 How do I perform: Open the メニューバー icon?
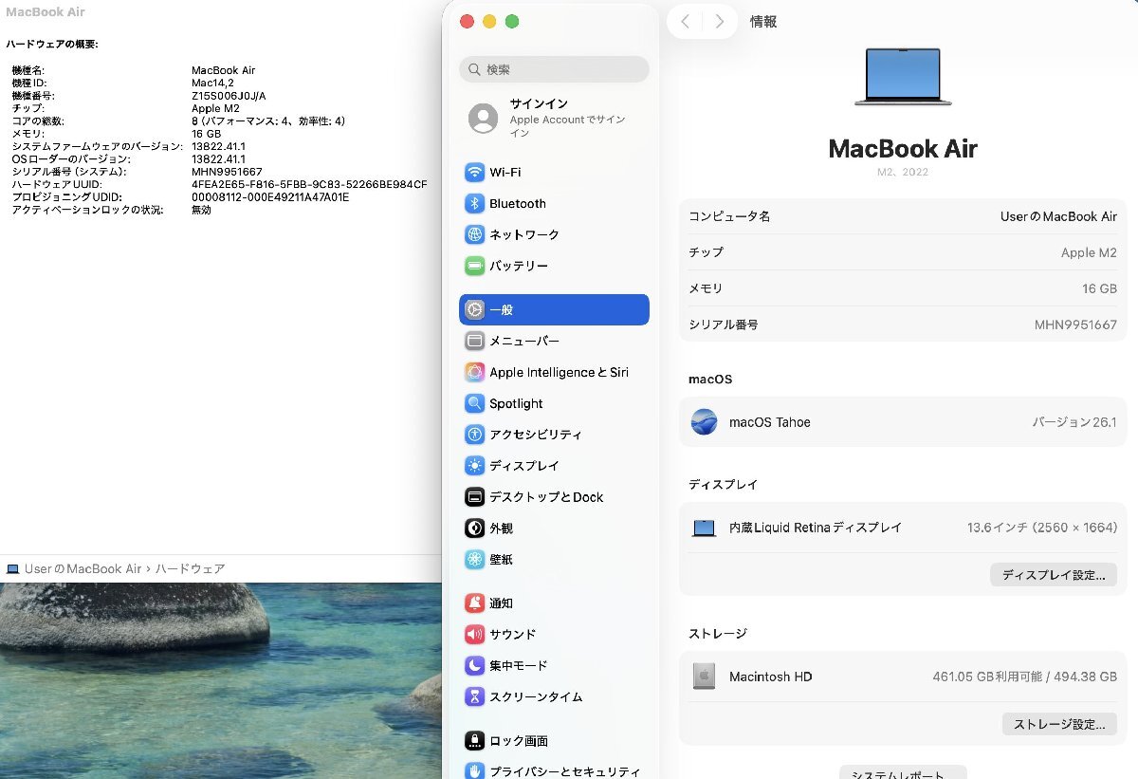[475, 341]
